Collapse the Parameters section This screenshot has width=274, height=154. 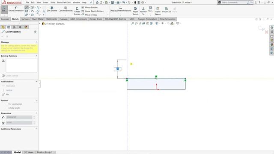[36, 113]
